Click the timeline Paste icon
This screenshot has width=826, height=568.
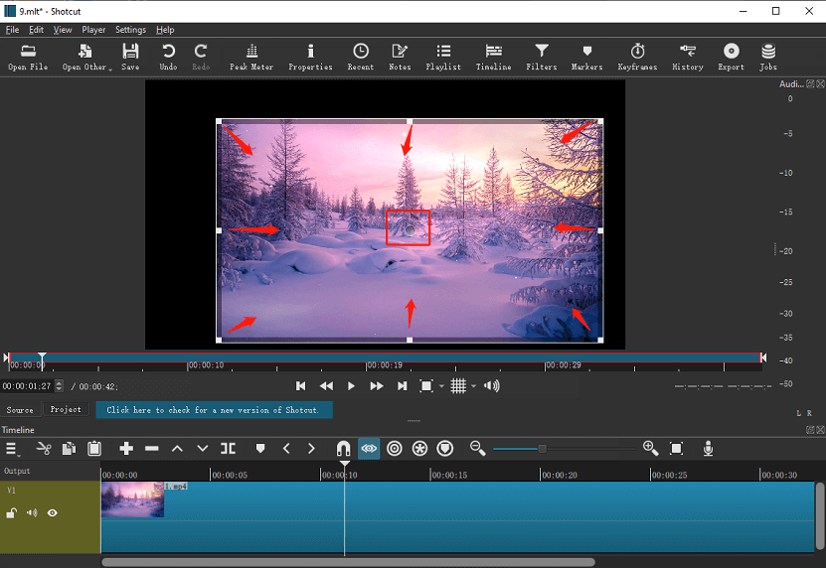coord(94,449)
